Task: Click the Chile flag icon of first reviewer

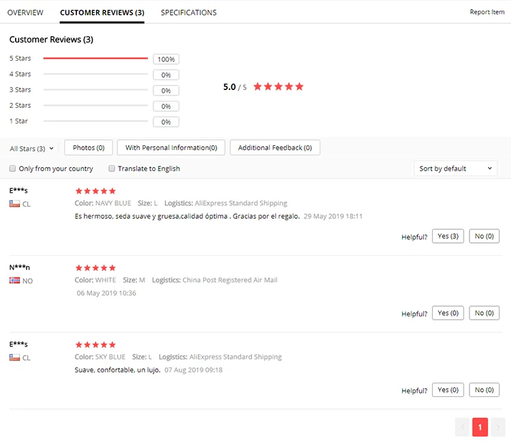Action: tap(14, 204)
